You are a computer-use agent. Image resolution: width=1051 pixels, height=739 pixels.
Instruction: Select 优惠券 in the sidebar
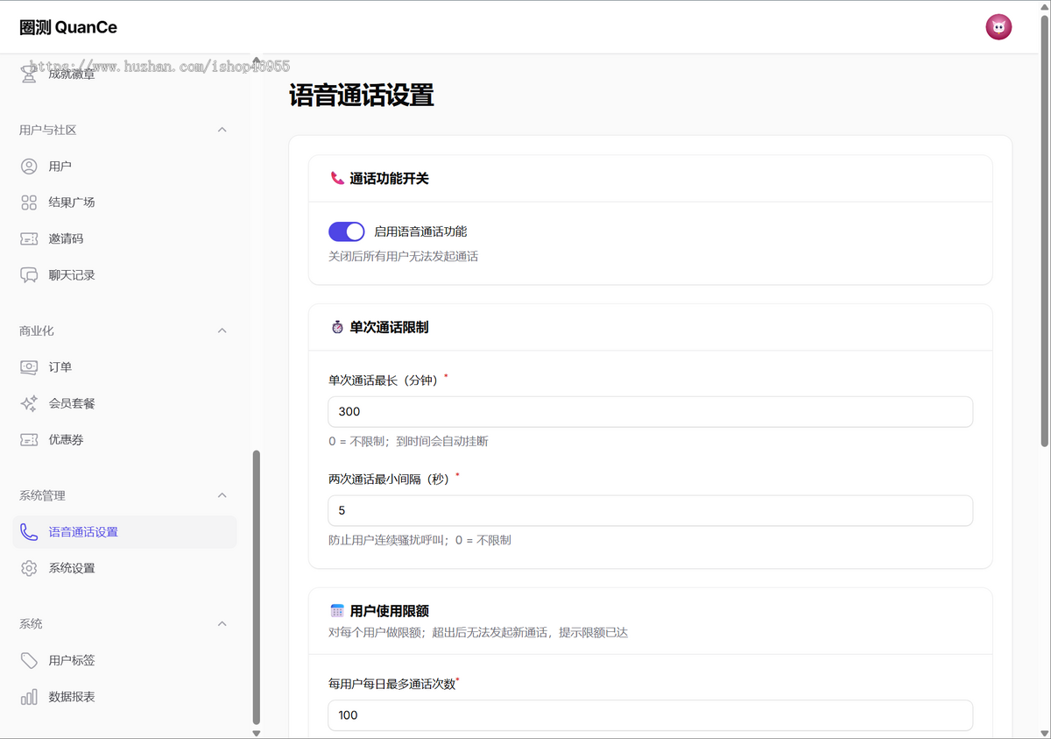coord(124,440)
